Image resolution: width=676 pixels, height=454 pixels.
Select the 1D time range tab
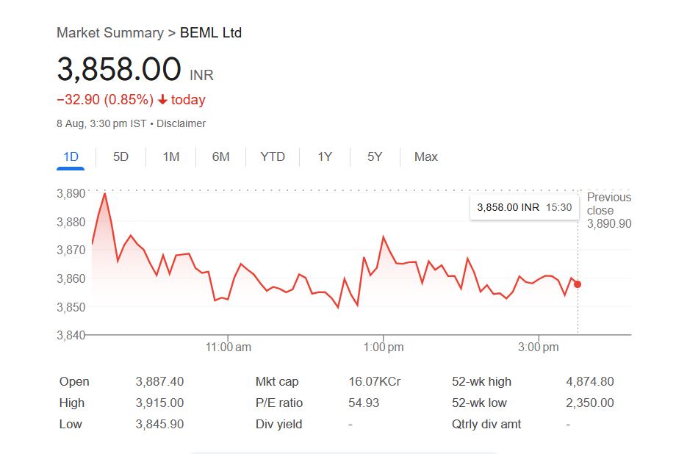click(x=71, y=156)
